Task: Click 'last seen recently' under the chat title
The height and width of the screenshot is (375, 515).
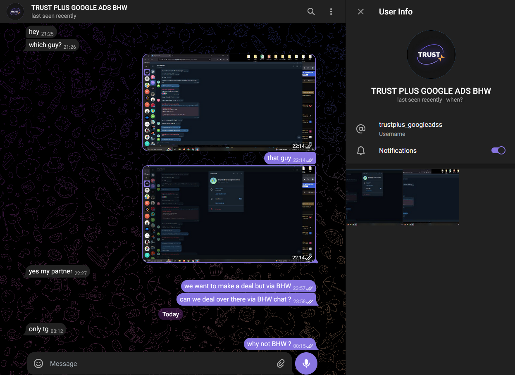Action: pyautogui.click(x=54, y=16)
